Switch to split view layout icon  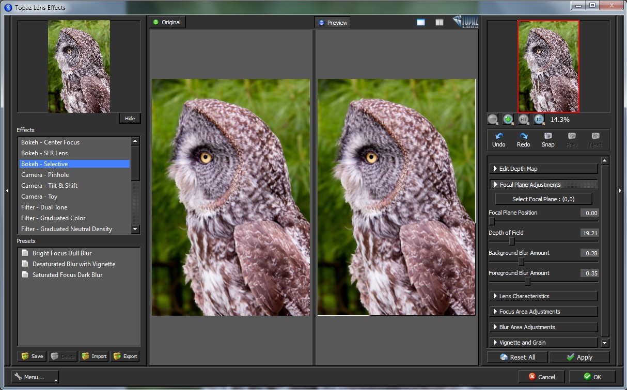(439, 22)
